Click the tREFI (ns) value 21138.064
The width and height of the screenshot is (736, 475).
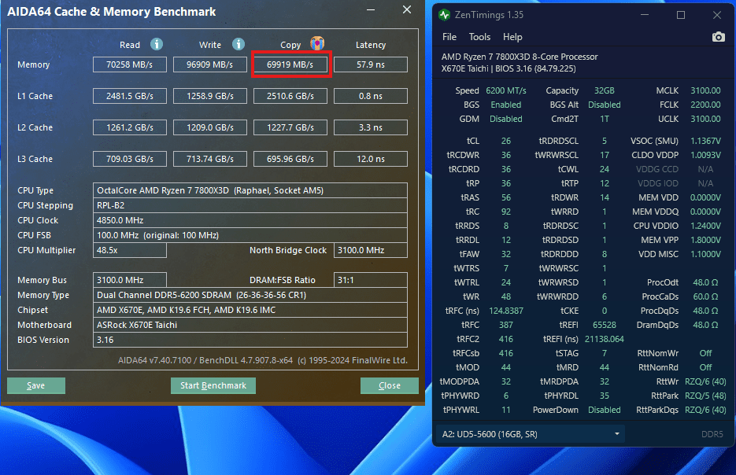(605, 339)
